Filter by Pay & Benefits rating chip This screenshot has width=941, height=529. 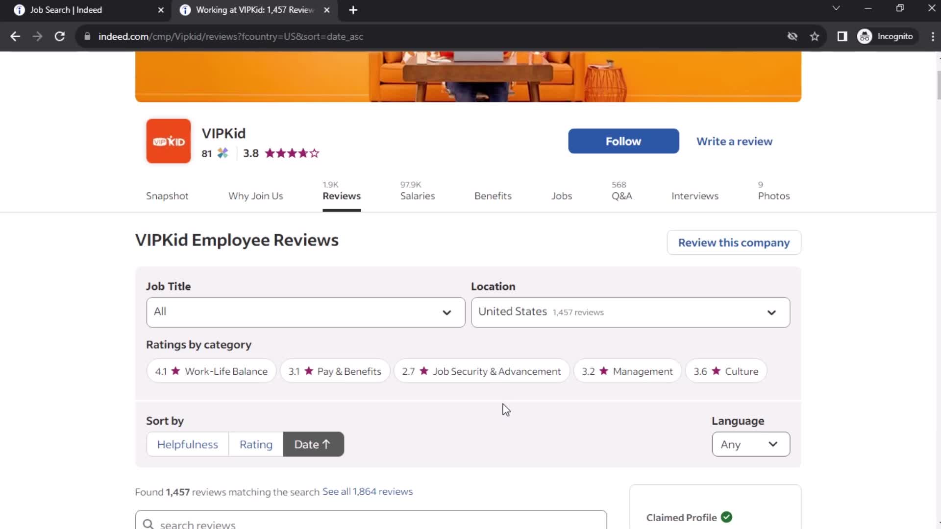click(x=335, y=371)
